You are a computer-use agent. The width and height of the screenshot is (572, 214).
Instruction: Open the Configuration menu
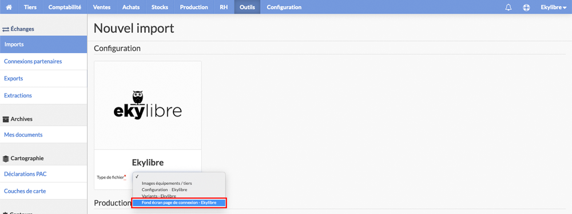[284, 7]
